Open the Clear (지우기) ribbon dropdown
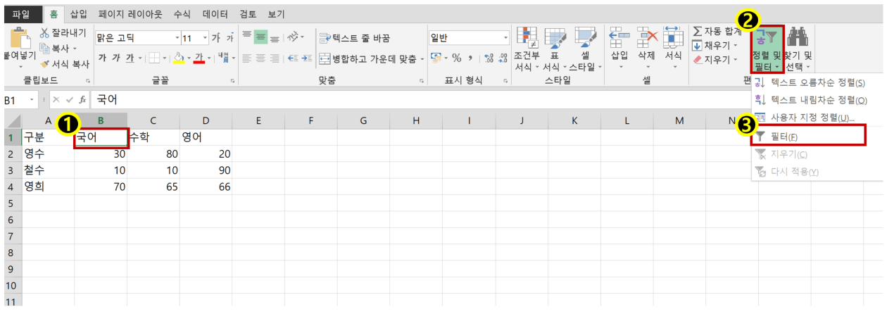The image size is (894, 314). [x=715, y=60]
